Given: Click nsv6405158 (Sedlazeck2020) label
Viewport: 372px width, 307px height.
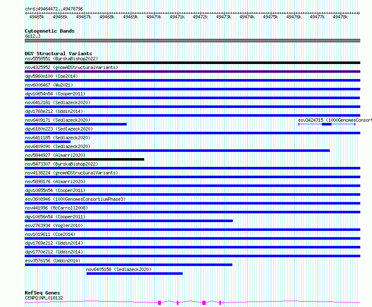Looking at the screenshot, I should 119,269.
